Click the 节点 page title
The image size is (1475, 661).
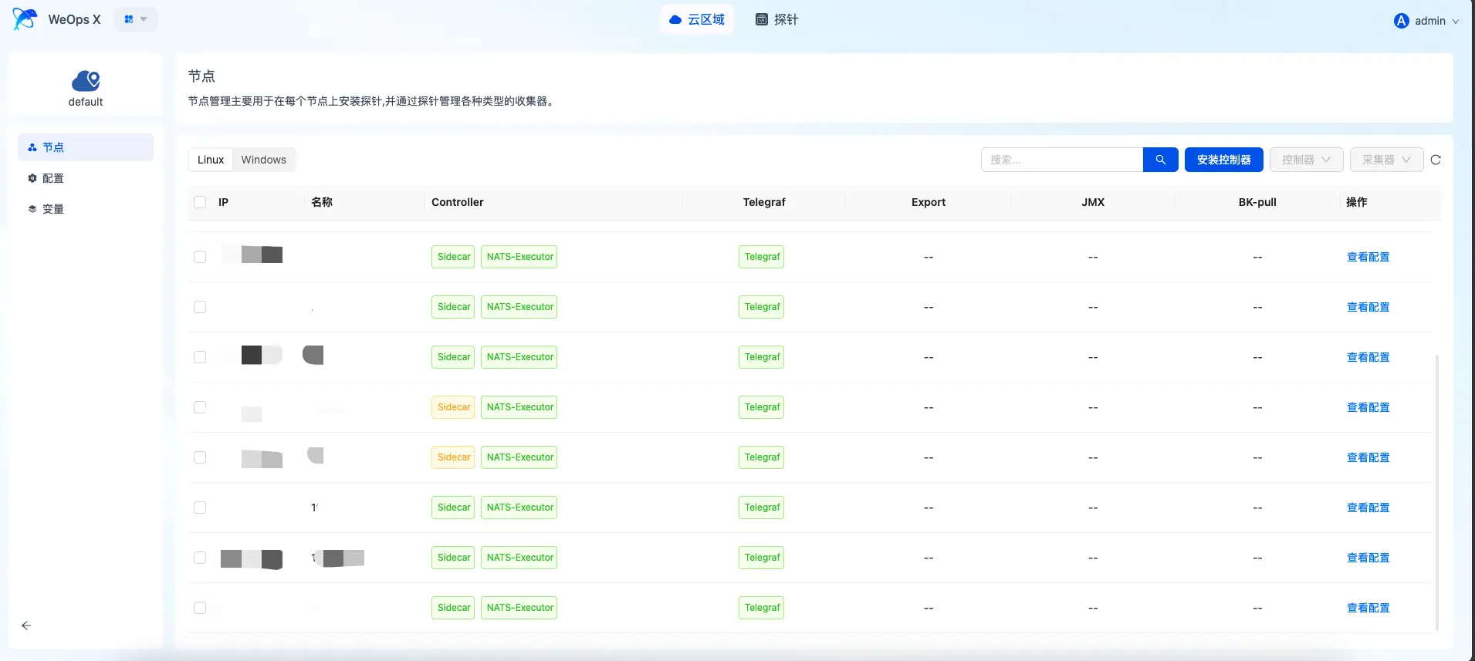pos(201,76)
